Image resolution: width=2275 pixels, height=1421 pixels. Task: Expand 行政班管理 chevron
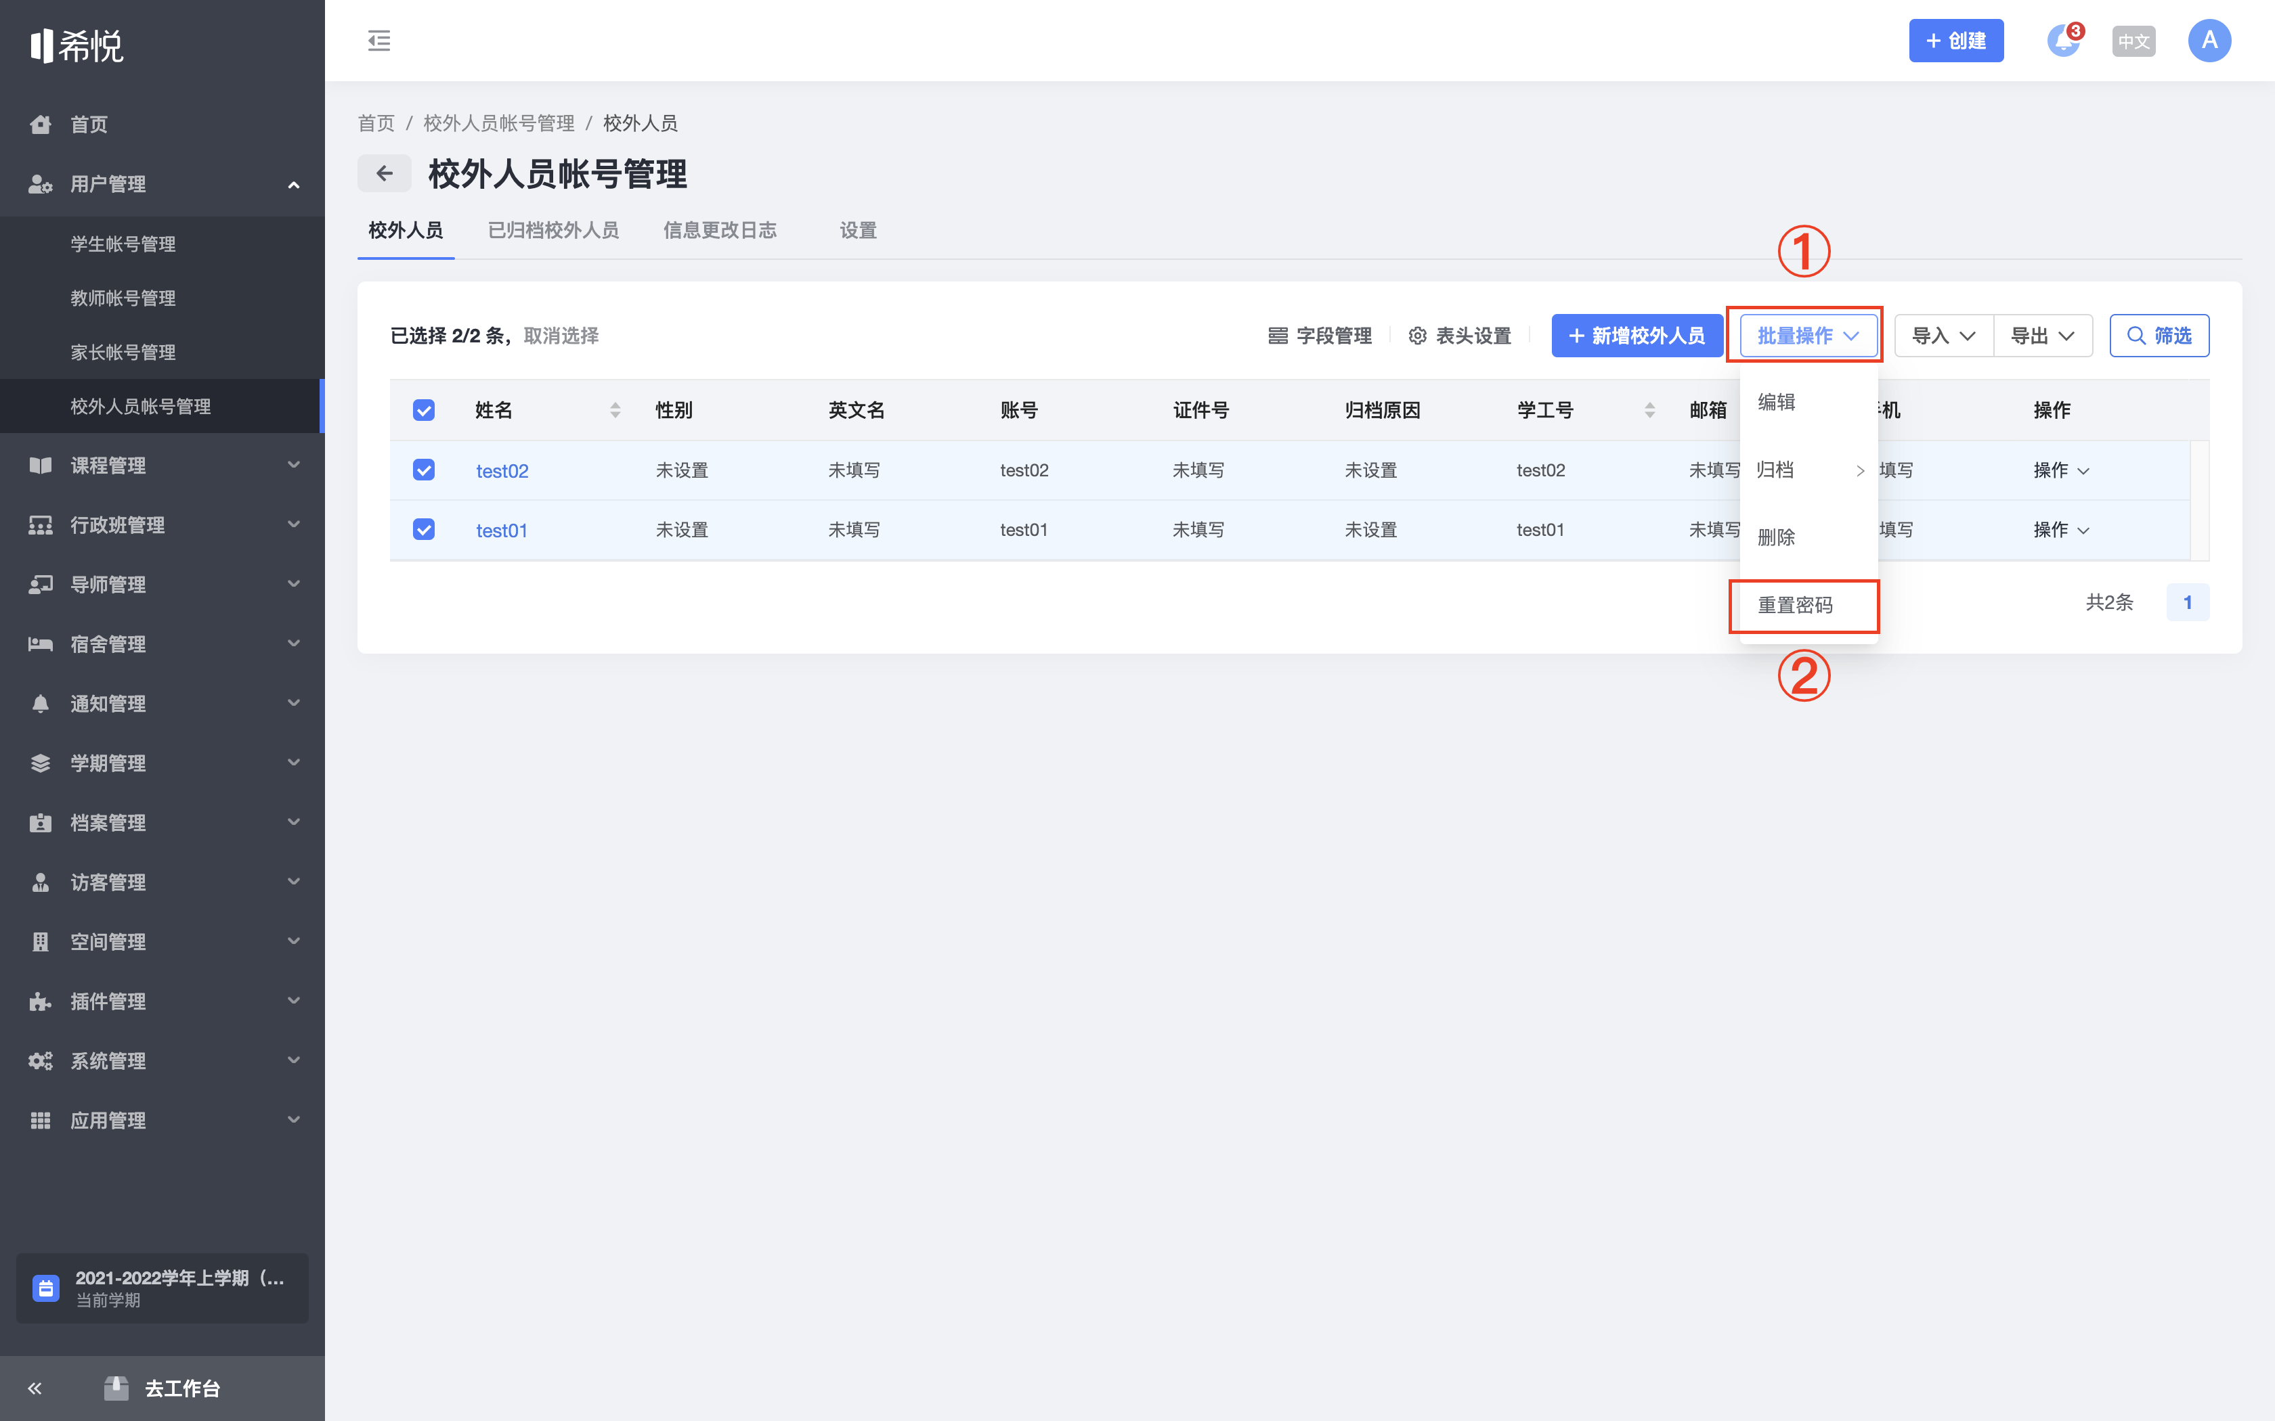point(293,524)
